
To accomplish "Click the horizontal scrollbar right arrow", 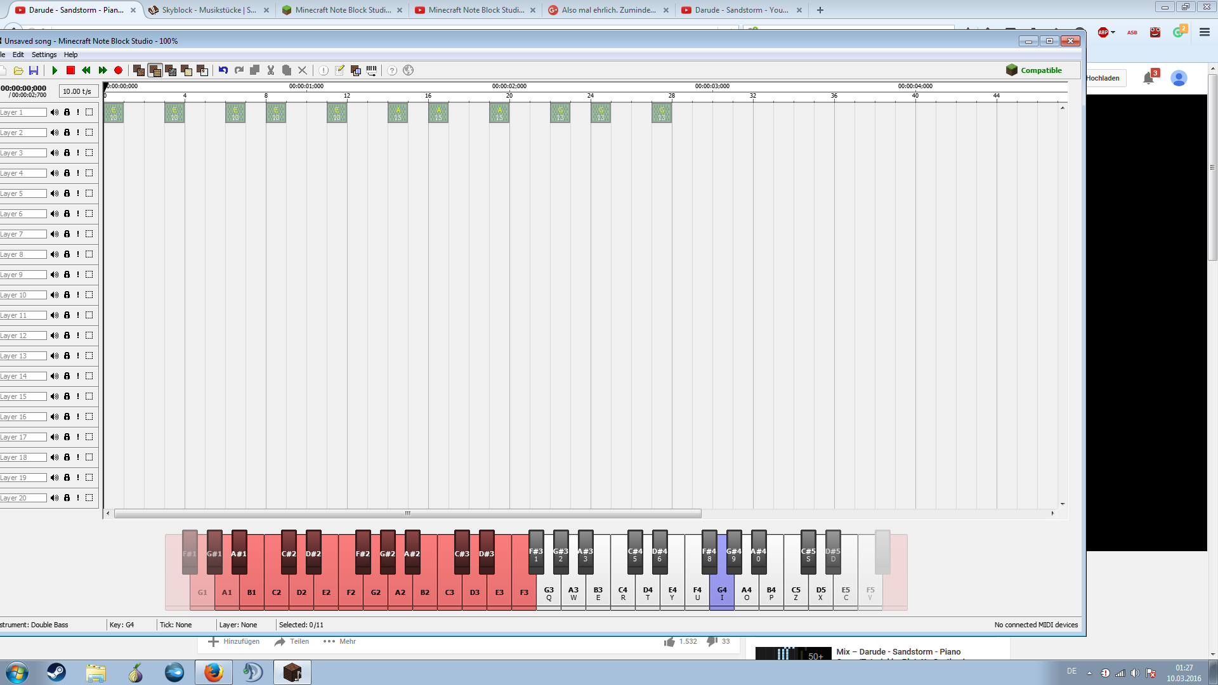I will click(x=1052, y=513).
